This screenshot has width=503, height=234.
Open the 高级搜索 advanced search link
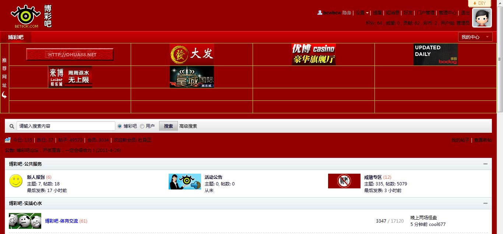pos(188,126)
